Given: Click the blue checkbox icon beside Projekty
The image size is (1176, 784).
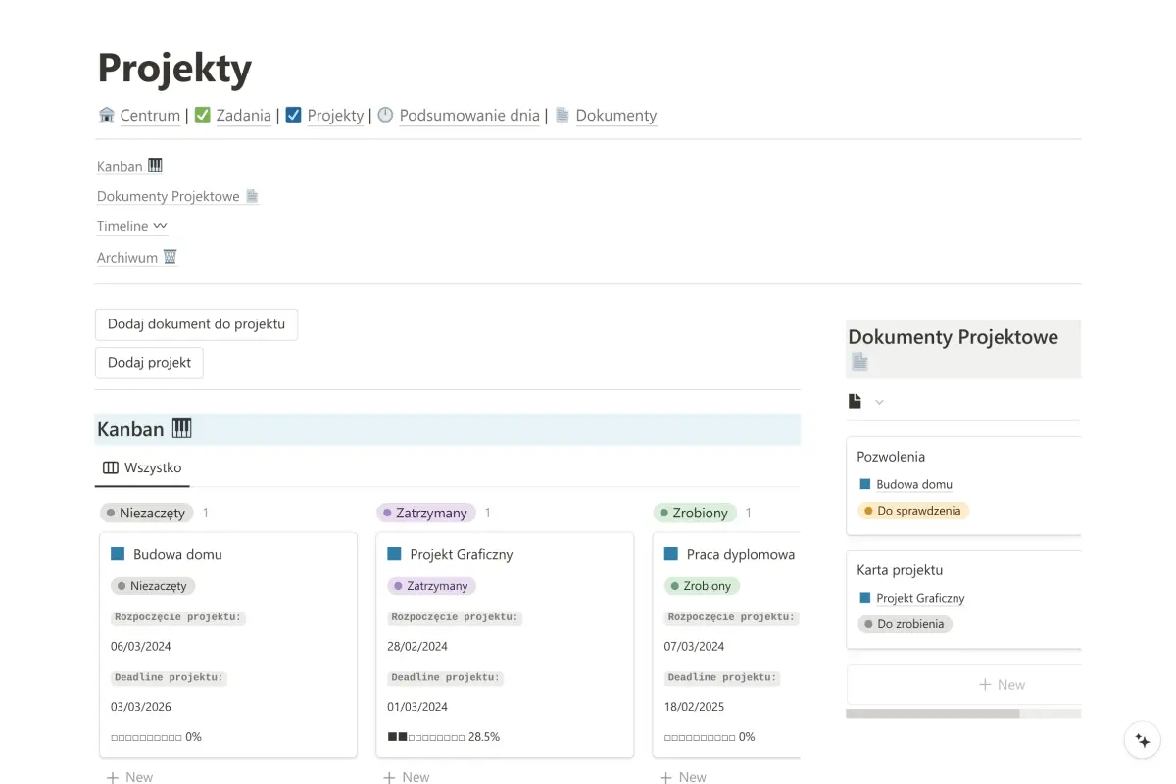Looking at the screenshot, I should point(293,115).
